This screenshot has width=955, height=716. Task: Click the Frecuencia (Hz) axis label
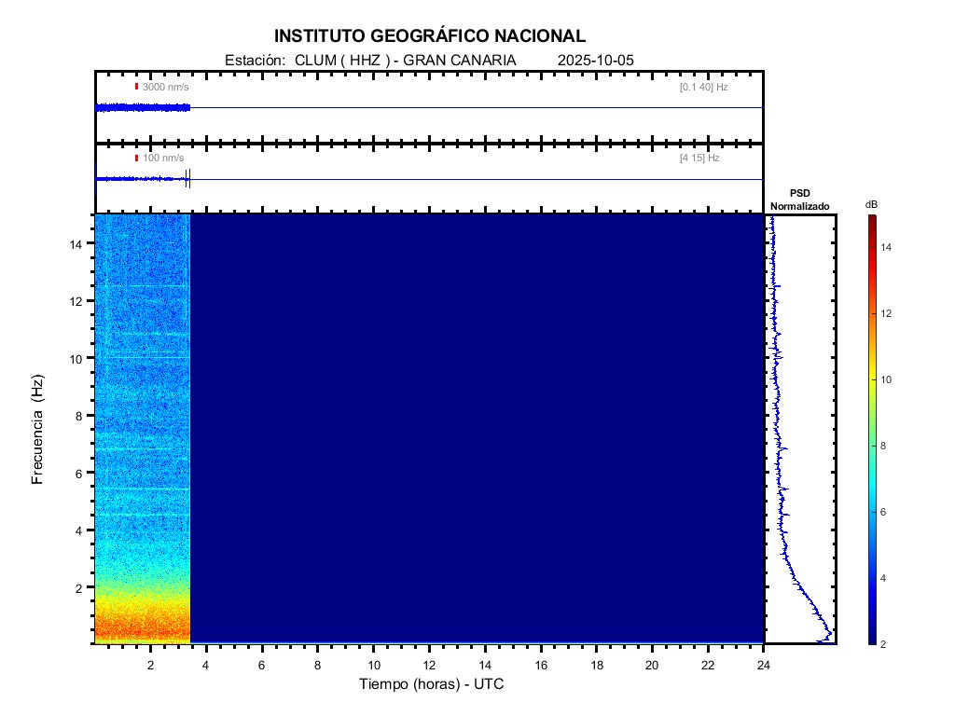[38, 430]
